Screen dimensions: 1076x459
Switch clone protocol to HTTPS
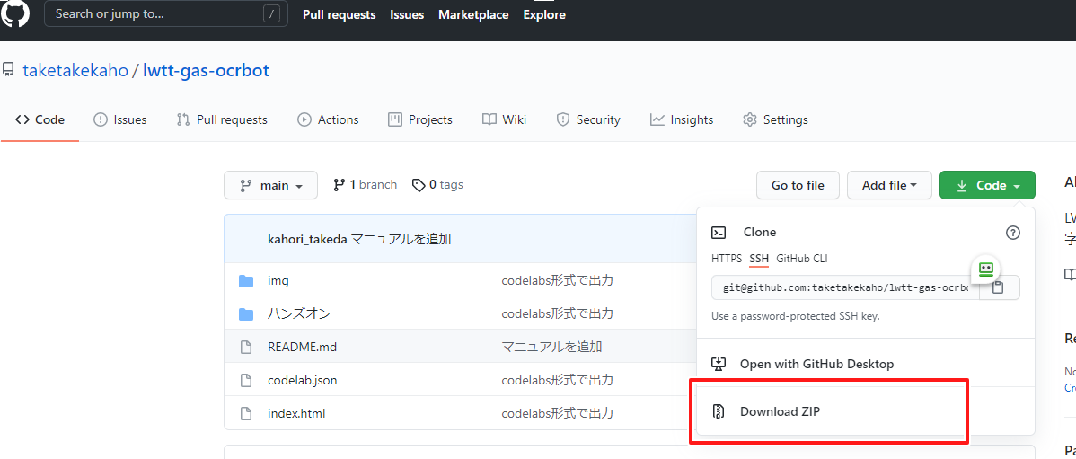(x=727, y=259)
